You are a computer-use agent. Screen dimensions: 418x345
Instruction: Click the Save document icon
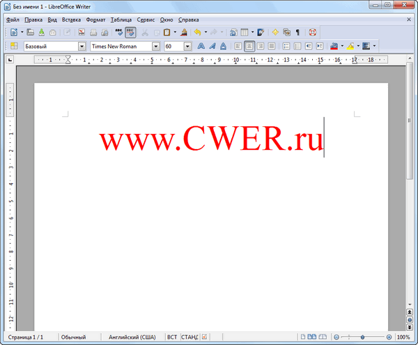(42, 32)
